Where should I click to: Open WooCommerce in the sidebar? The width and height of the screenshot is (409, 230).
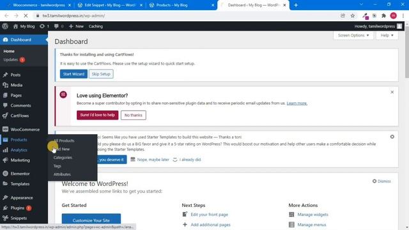click(x=25, y=129)
